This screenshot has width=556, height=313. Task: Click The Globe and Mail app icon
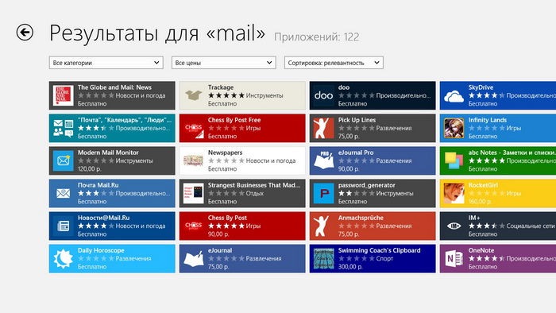tap(63, 95)
